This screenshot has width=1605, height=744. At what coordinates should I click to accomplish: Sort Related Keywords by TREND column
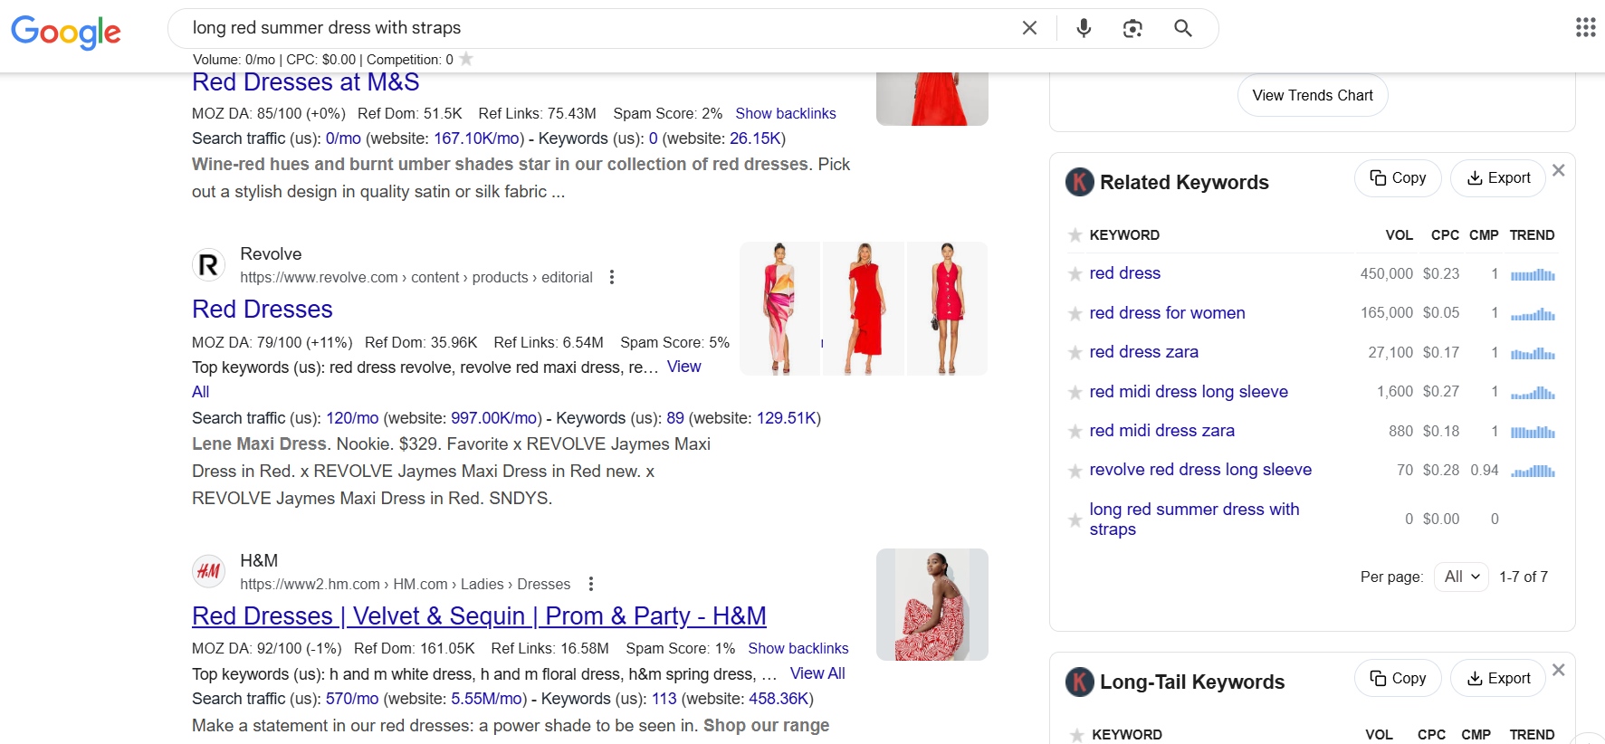coord(1532,235)
